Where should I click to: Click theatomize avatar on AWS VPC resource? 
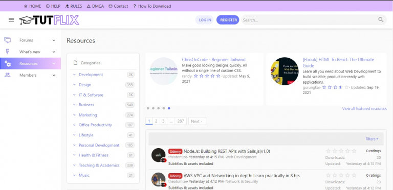point(159,179)
